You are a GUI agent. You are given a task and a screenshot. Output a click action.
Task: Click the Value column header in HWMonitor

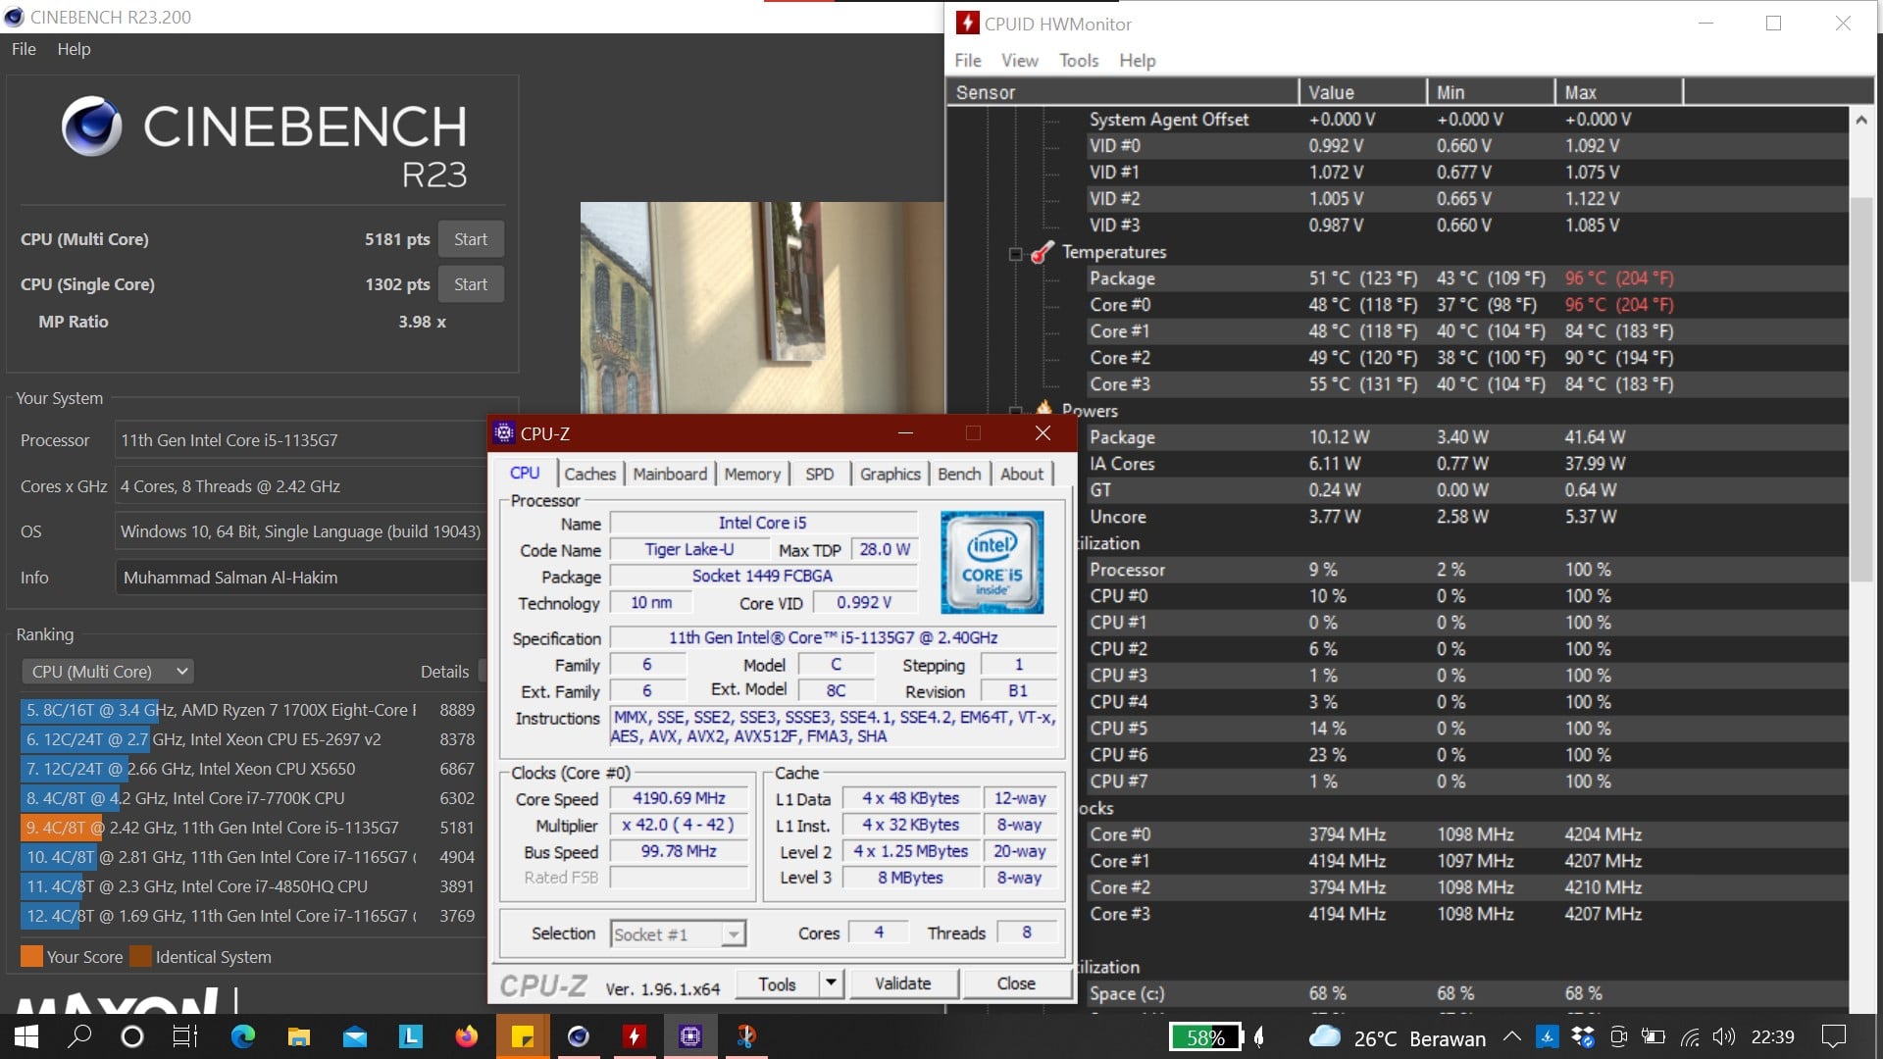tap(1362, 92)
